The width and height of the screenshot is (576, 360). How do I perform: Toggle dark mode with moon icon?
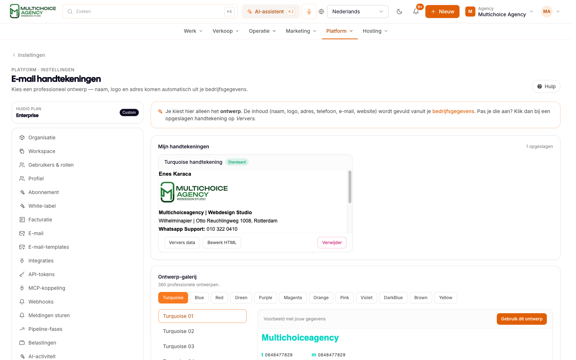pyautogui.click(x=399, y=12)
